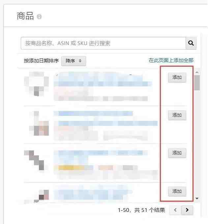Open the second product's title link

pyautogui.click(x=105, y=119)
